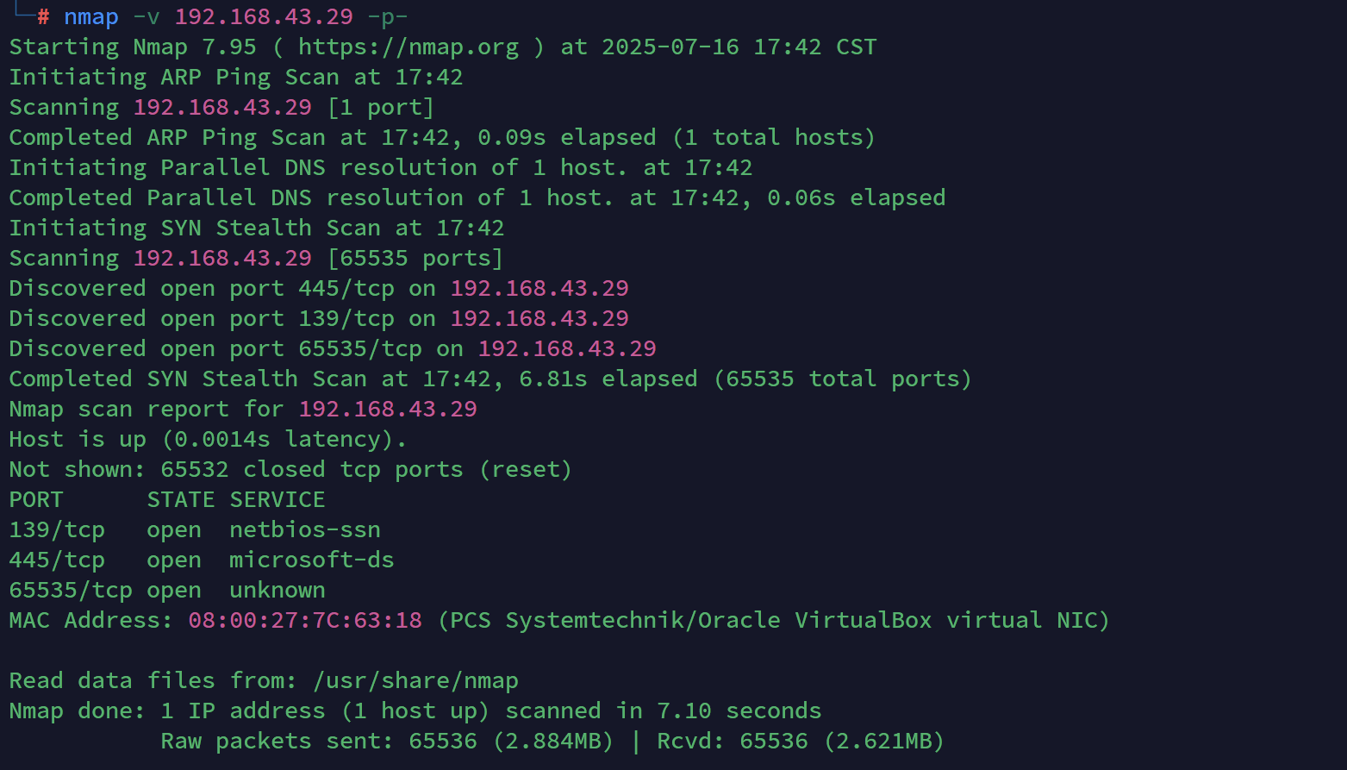Click the MAC address 08:00:27:7C:63:18
This screenshot has width=1347, height=770.
coord(305,621)
